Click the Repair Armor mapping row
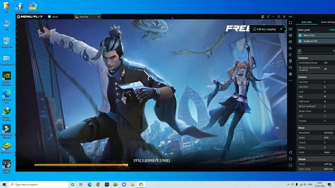The width and height of the screenshot is (335, 188). [316, 111]
